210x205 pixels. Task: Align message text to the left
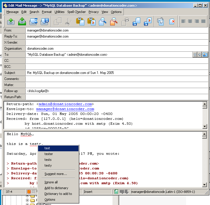coord(183,21)
